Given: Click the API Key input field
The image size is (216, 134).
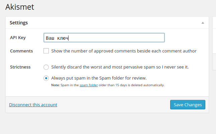Looking at the screenshot, I should [x=104, y=38].
